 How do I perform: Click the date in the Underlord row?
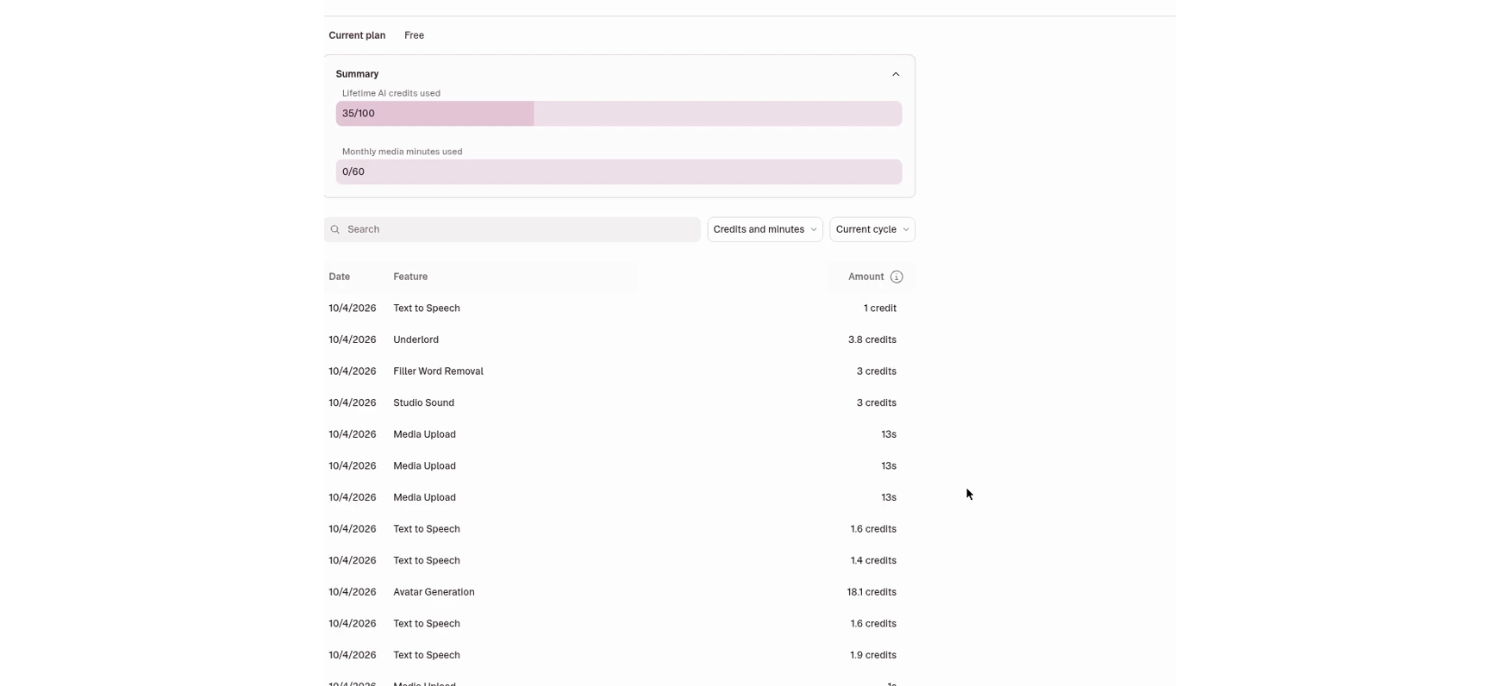pyautogui.click(x=353, y=340)
